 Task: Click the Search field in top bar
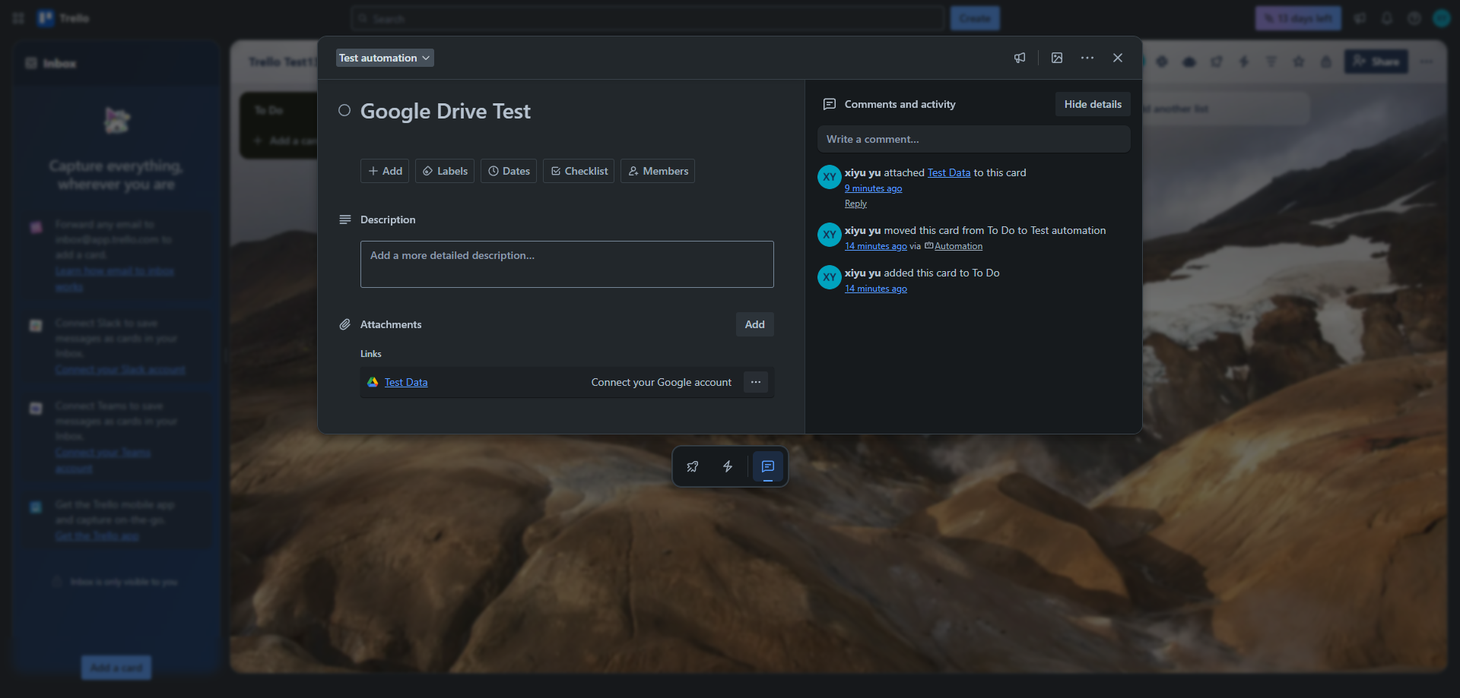click(x=648, y=18)
